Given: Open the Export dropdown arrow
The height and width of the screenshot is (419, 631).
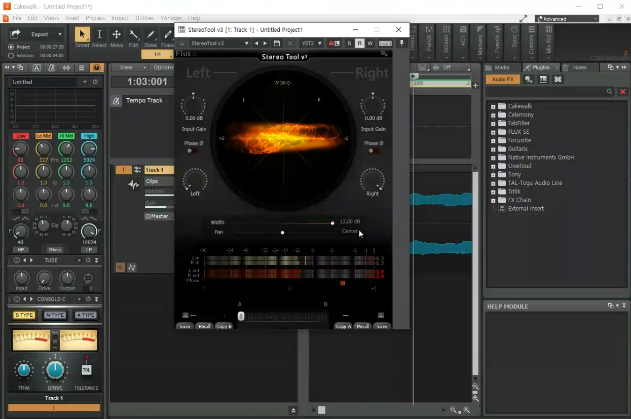Looking at the screenshot, I should [x=60, y=34].
